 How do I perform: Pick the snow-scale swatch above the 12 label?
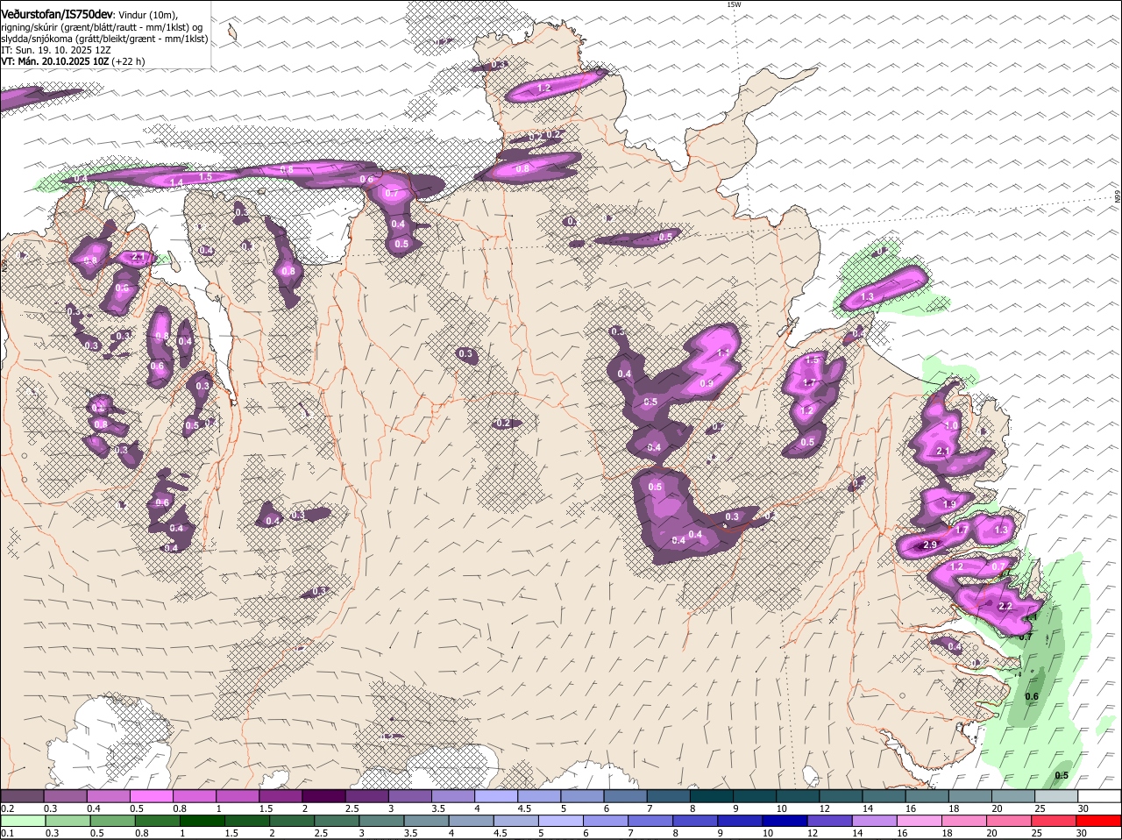tap(841, 796)
